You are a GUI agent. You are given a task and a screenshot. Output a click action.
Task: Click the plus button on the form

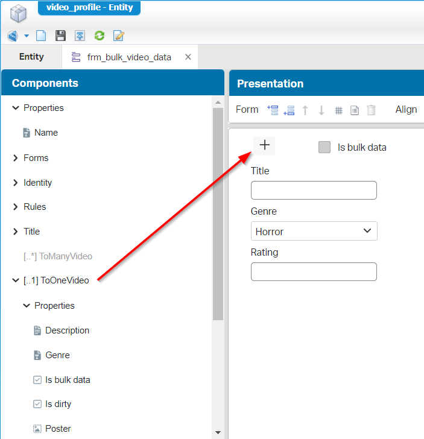pyautogui.click(x=264, y=145)
